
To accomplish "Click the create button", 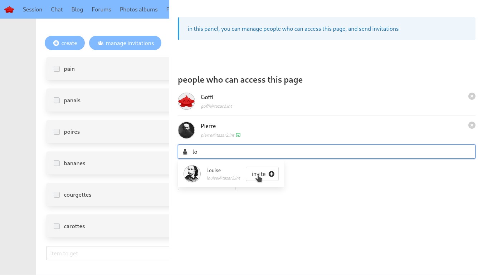I will click(x=65, y=43).
